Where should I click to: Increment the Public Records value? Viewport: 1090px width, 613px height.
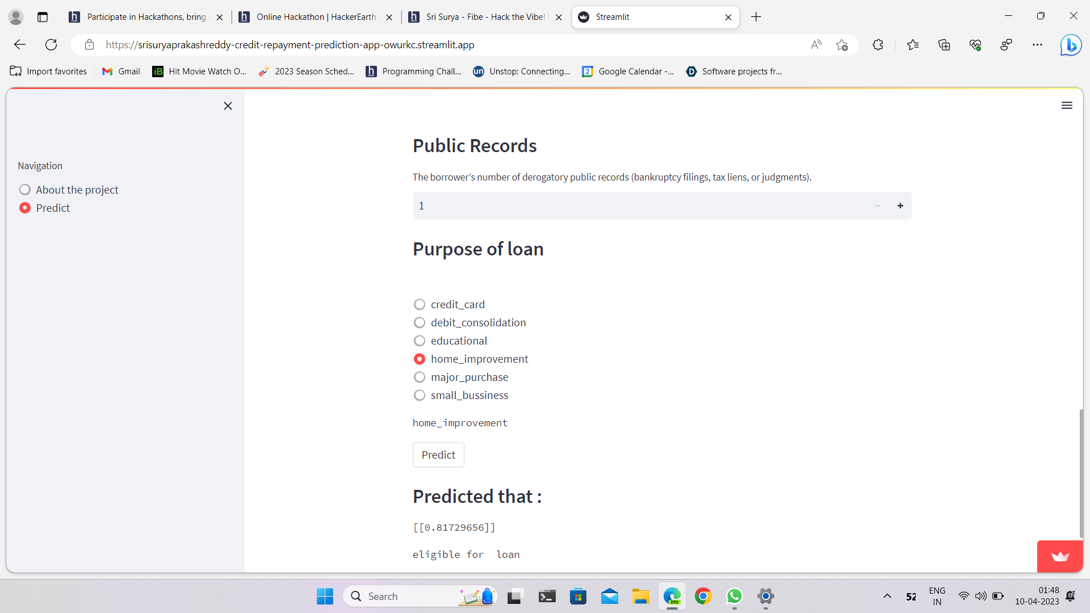tap(900, 206)
